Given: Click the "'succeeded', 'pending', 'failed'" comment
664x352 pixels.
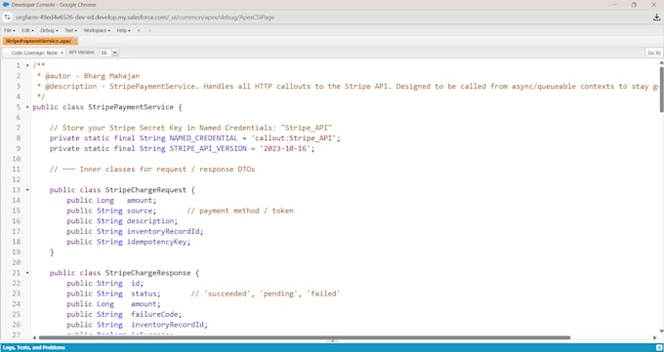Looking at the screenshot, I should point(266,293).
